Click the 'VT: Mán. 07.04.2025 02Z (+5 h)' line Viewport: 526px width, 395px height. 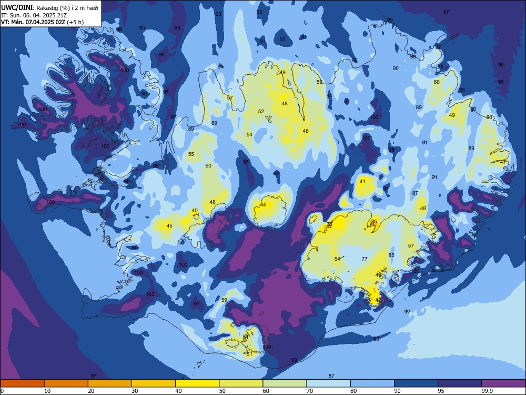click(x=42, y=22)
